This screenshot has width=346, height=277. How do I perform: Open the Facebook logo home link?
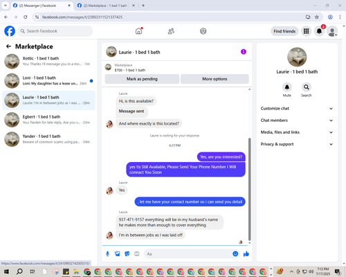tap(10, 31)
